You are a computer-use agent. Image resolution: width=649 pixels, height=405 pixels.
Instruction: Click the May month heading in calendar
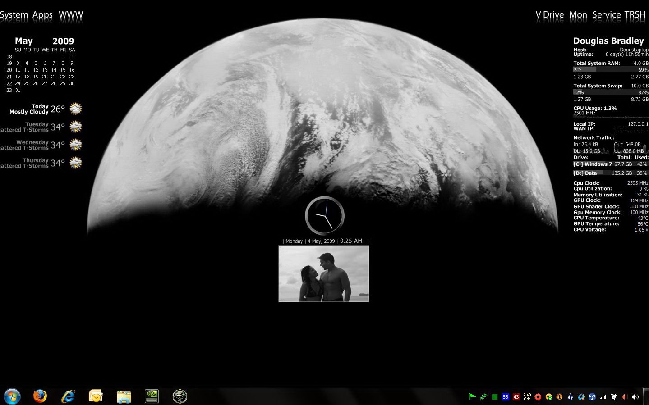24,41
